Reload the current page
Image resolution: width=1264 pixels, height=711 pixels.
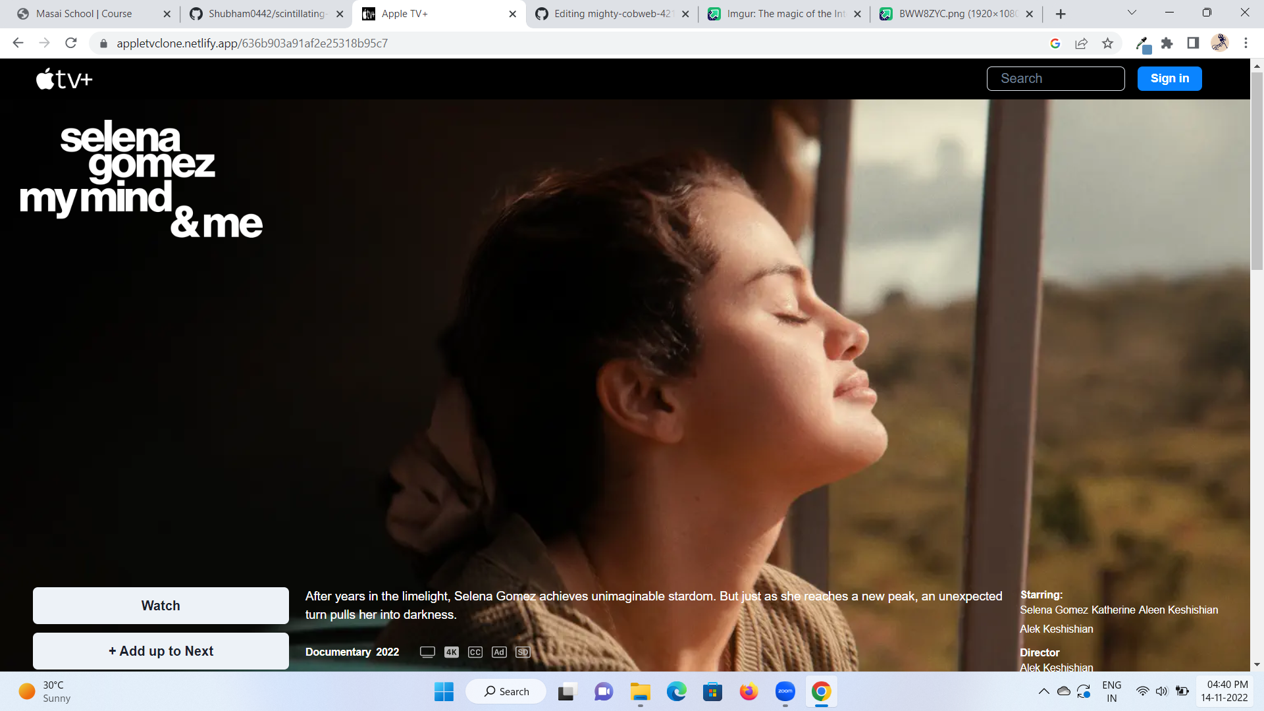71,43
